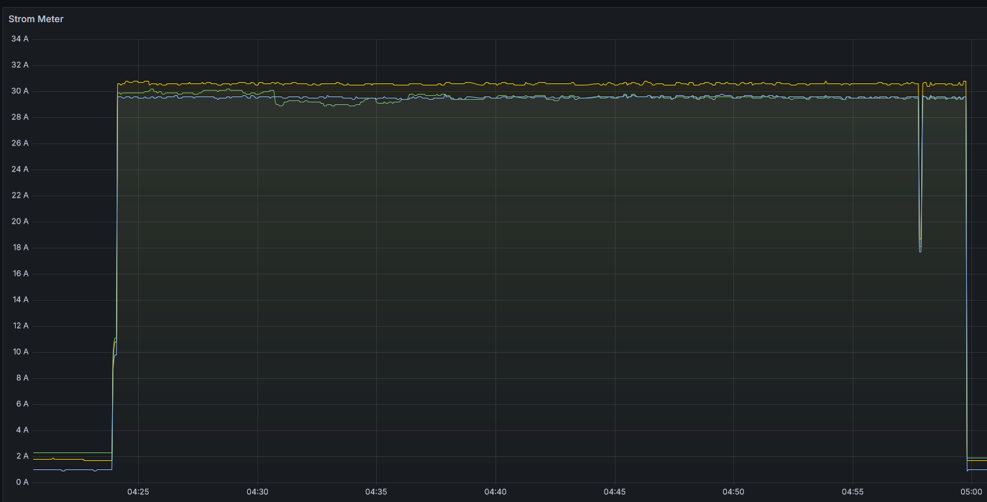Select the 05:00 time axis label
This screenshot has width=987, height=502.
[971, 491]
